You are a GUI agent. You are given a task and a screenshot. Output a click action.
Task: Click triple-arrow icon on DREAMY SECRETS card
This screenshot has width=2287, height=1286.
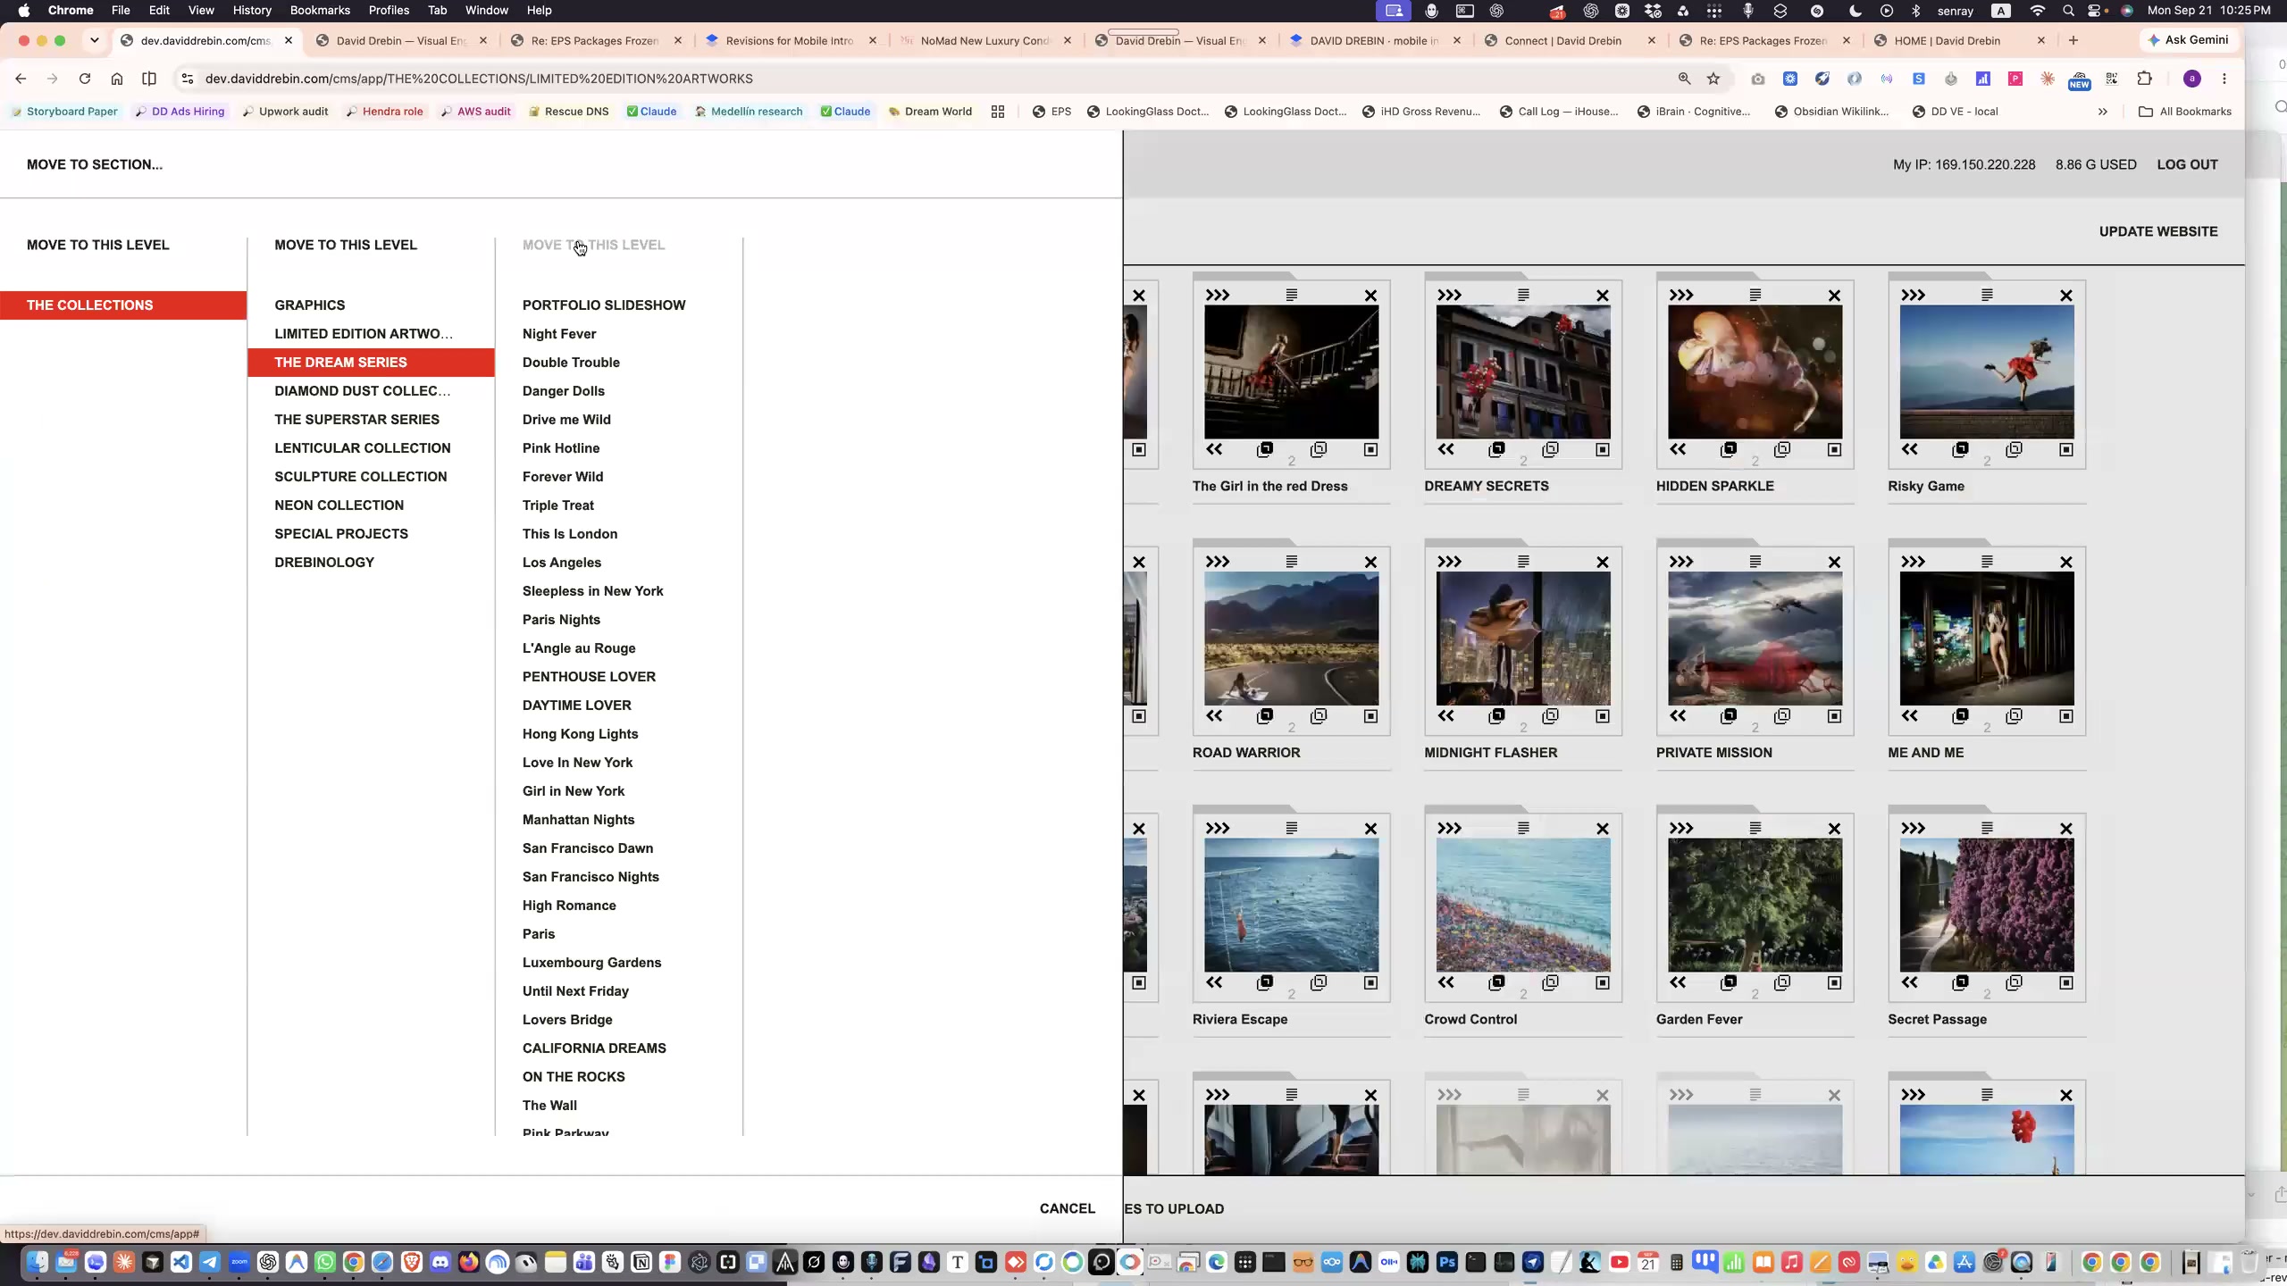pyautogui.click(x=1449, y=295)
